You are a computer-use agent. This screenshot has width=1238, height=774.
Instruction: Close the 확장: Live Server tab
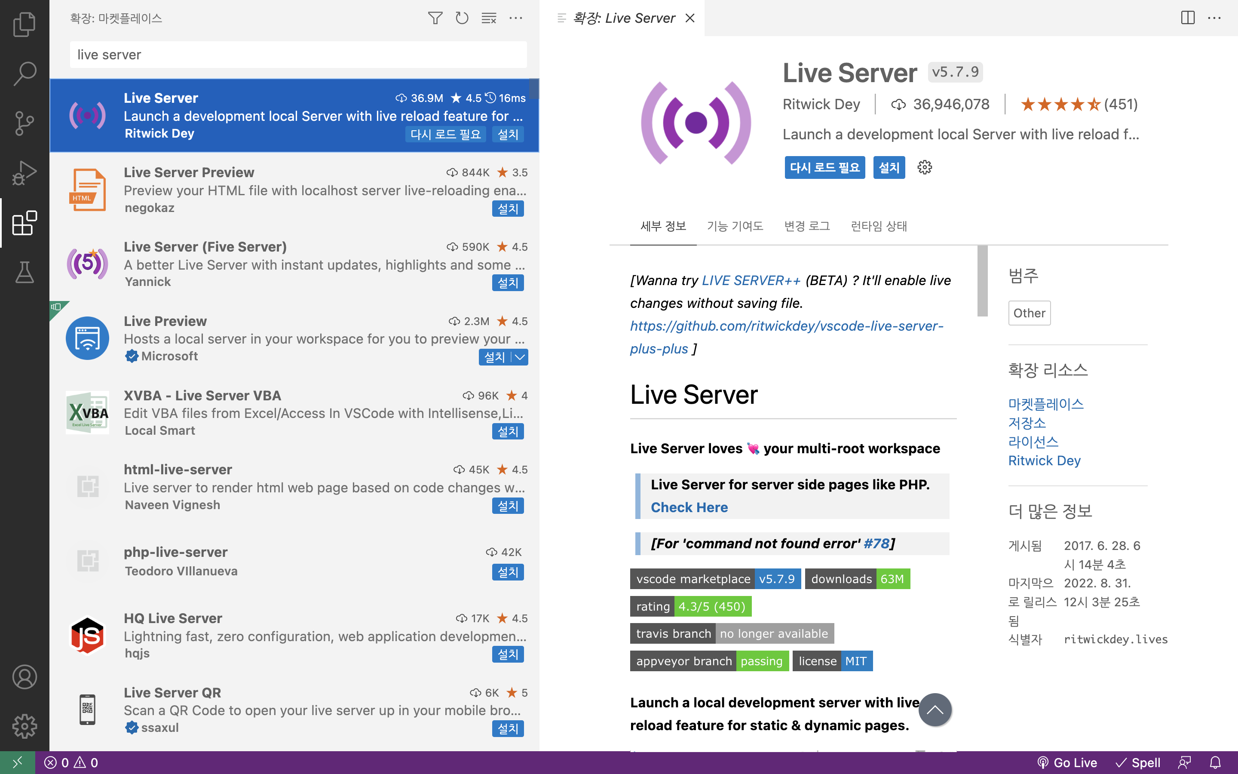pyautogui.click(x=689, y=18)
